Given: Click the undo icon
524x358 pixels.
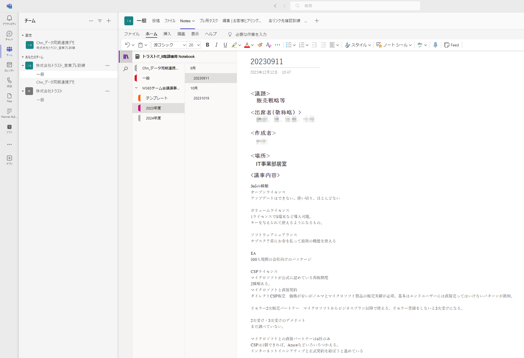Looking at the screenshot, I should (127, 45).
